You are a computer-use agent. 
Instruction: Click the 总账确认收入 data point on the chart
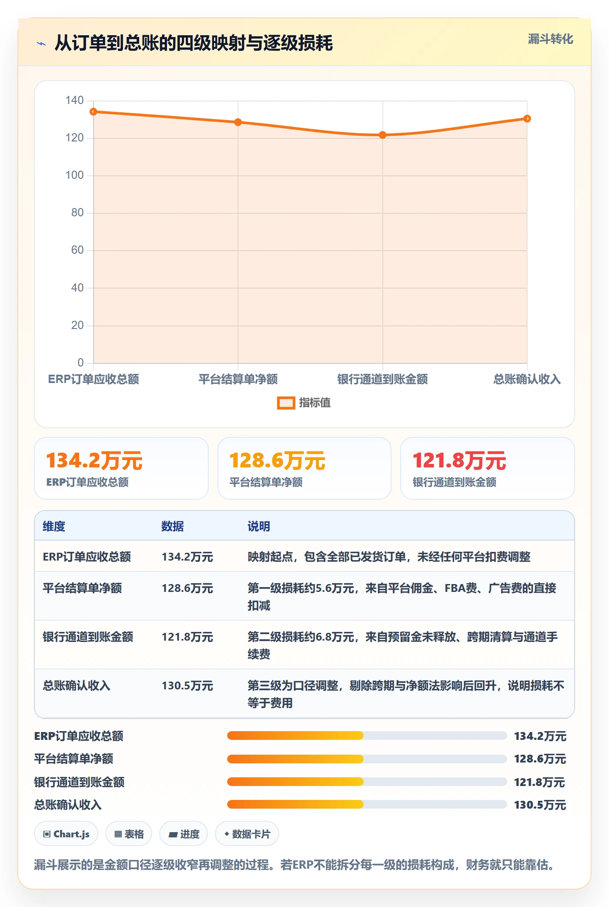527,118
